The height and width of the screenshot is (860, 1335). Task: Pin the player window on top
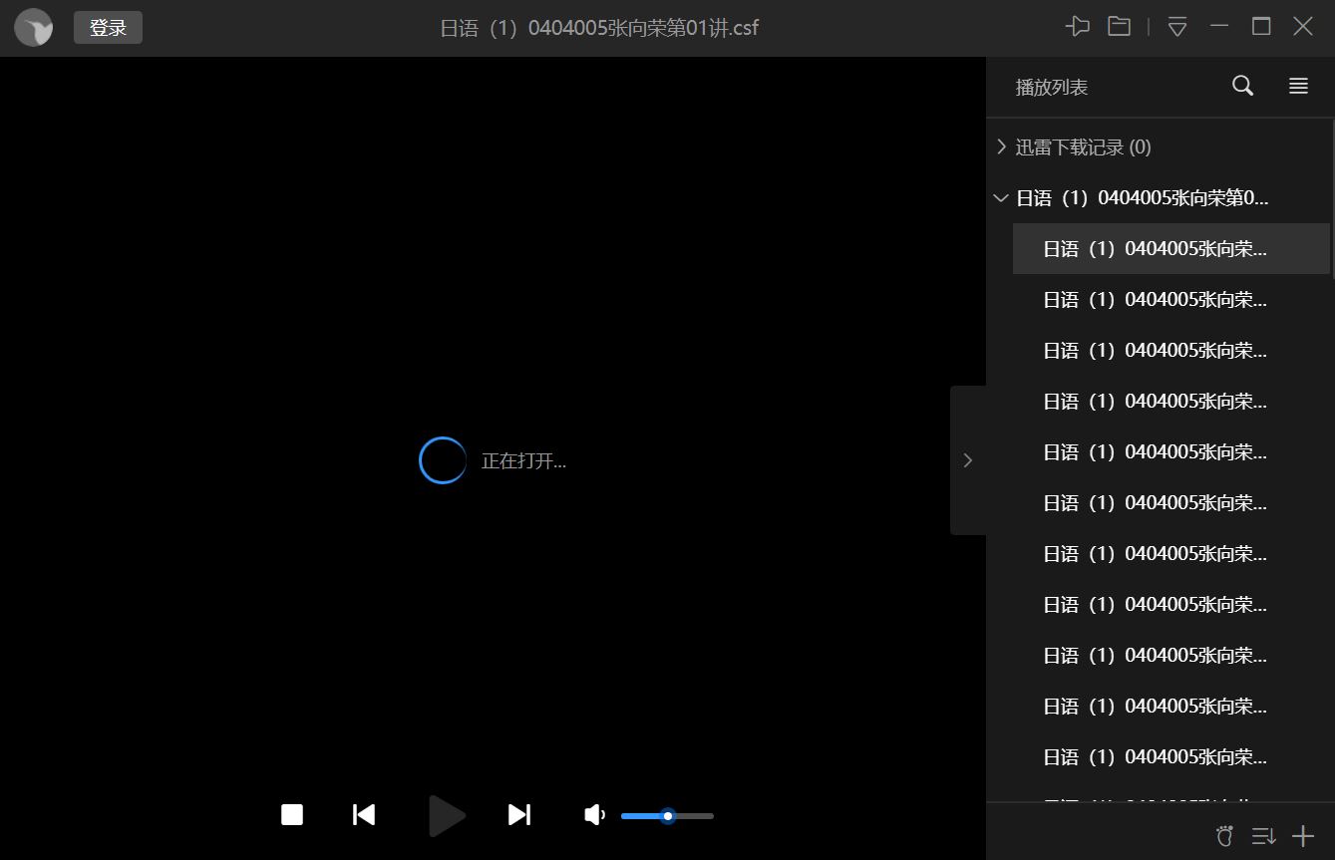click(1077, 27)
